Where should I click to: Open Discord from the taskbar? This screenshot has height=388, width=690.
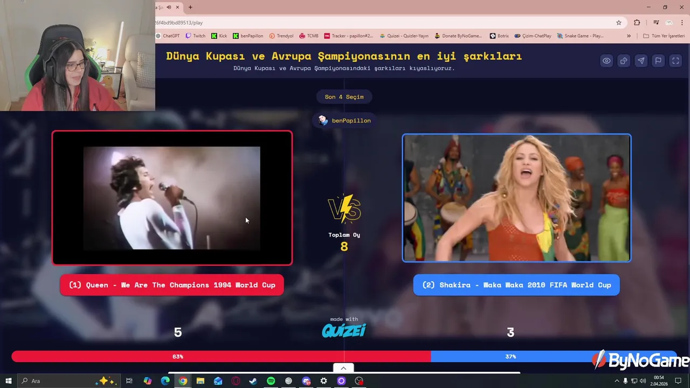pyautogui.click(x=306, y=381)
